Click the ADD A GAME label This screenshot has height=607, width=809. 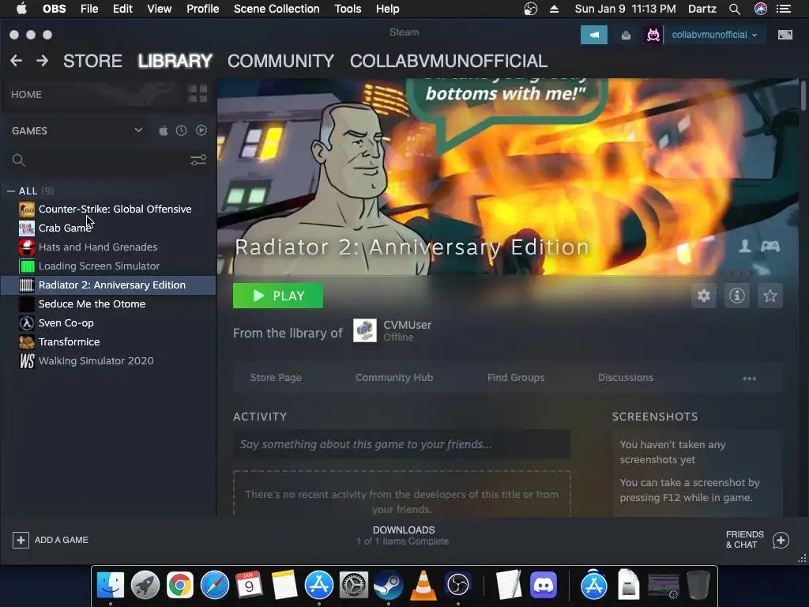pyautogui.click(x=62, y=540)
